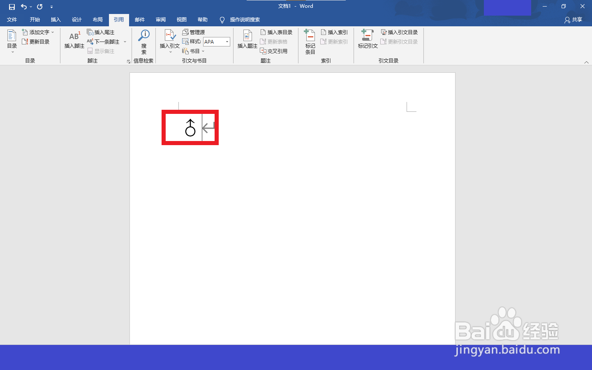
Task: Click the 标记引文 icon
Action: pyautogui.click(x=368, y=39)
